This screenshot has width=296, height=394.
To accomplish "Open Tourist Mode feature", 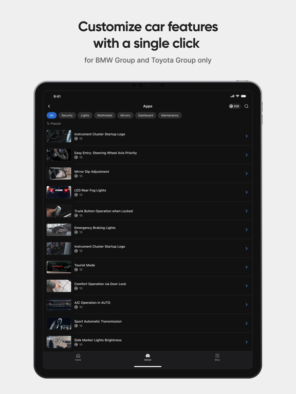I will point(149,267).
